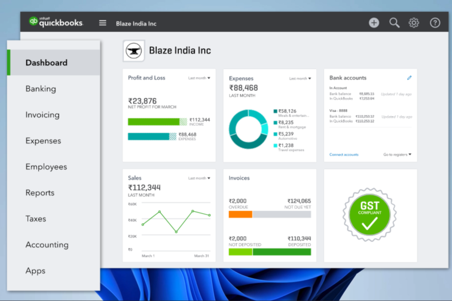Click the ₹8,235 Rent legend swatch
The width and height of the screenshot is (452, 301).
click(x=275, y=123)
